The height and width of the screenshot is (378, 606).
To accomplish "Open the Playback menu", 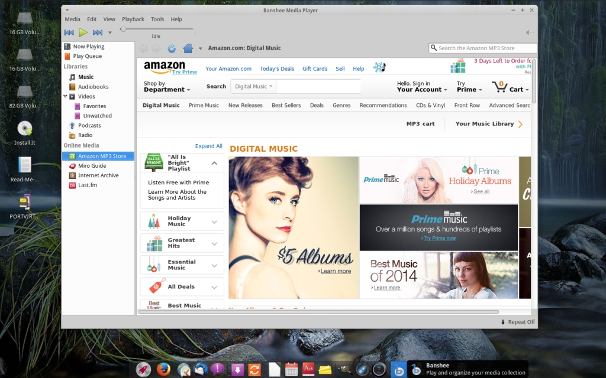I will coord(133,19).
